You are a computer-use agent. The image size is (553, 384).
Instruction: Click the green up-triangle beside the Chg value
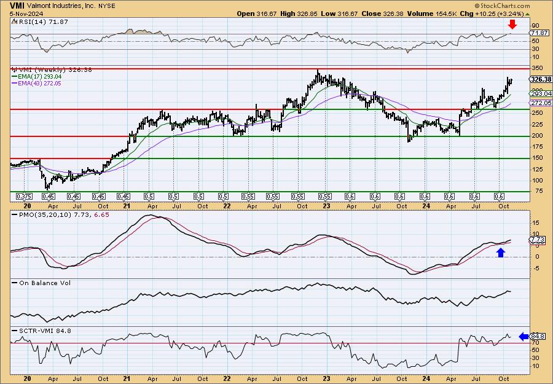(527, 14)
